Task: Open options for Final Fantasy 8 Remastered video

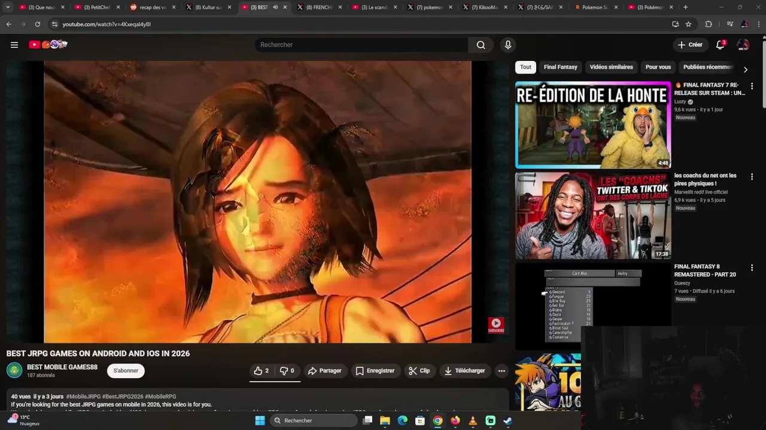Action: (x=752, y=268)
